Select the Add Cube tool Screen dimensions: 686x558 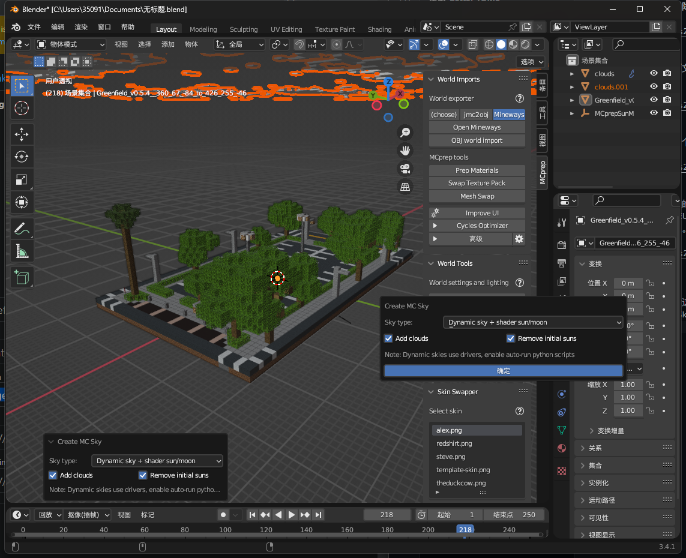[22, 278]
